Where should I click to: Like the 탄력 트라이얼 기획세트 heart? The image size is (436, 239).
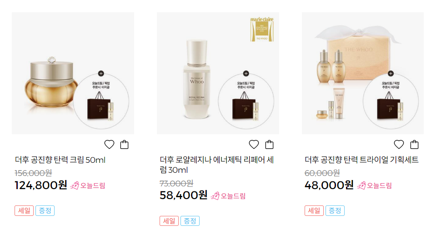click(399, 145)
